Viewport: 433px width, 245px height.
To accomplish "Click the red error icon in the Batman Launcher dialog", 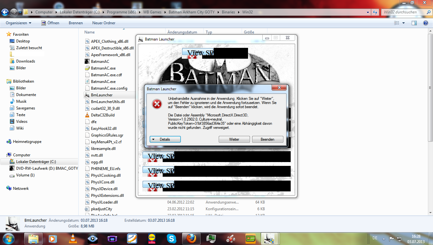I will pyautogui.click(x=157, y=104).
